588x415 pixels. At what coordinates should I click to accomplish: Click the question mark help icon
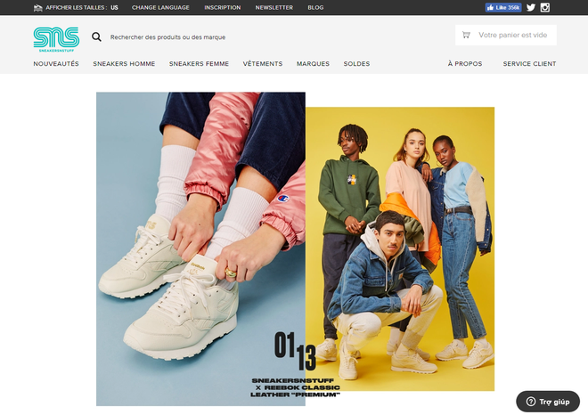(x=531, y=402)
